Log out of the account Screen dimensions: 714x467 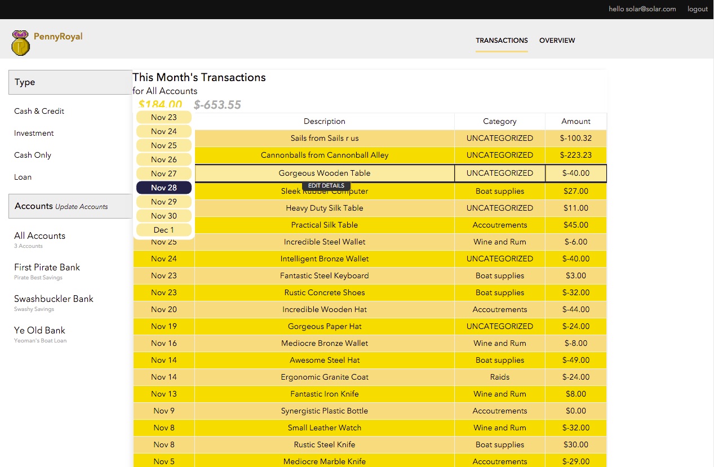coord(697,9)
